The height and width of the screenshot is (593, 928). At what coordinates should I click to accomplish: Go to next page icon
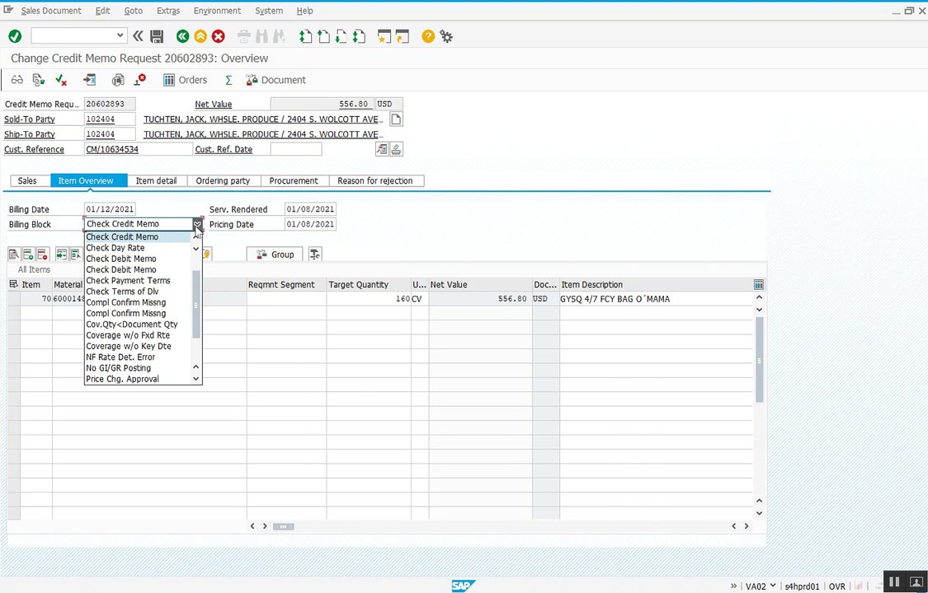(x=341, y=36)
